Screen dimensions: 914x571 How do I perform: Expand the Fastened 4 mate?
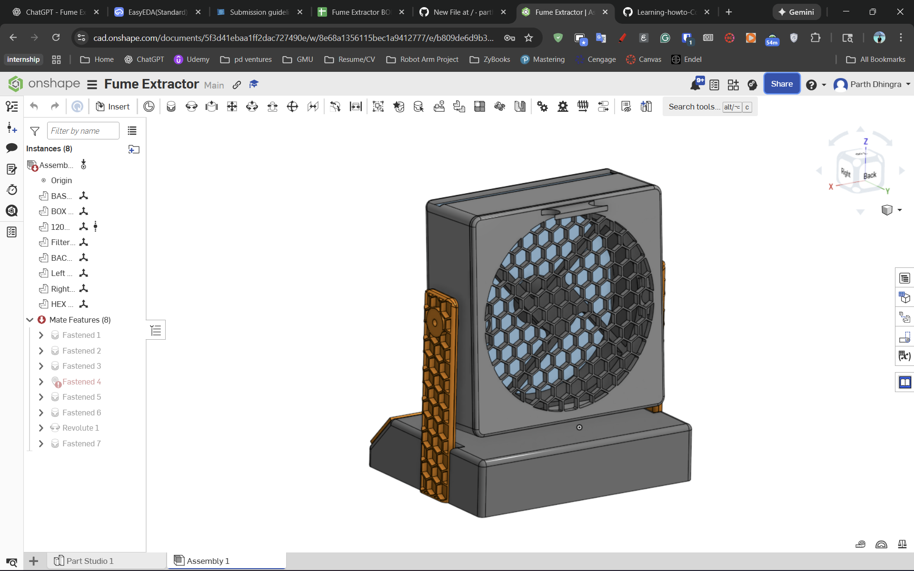[x=41, y=382]
